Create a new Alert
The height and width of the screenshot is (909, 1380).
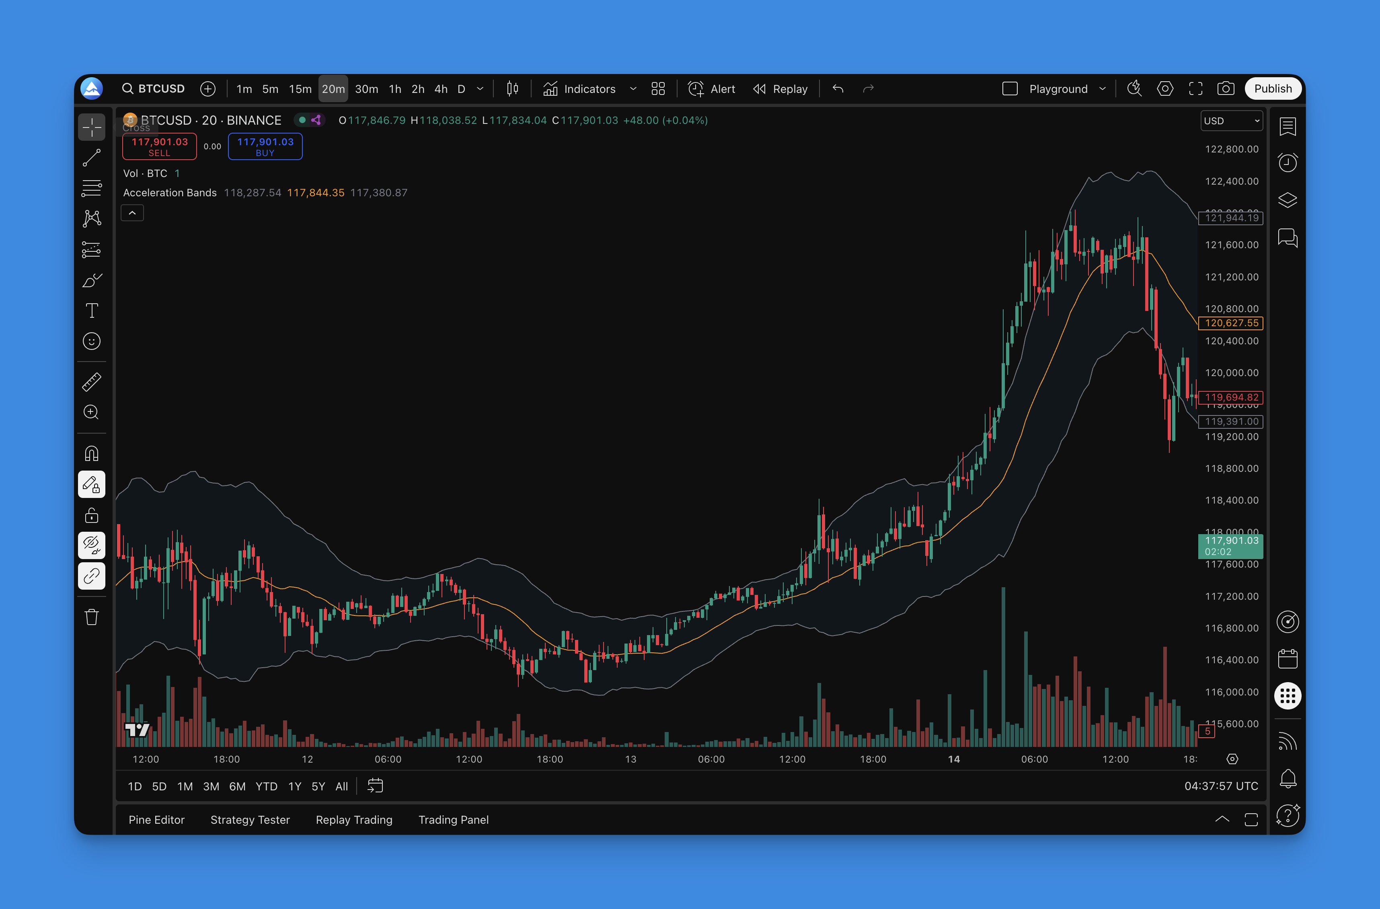point(711,89)
